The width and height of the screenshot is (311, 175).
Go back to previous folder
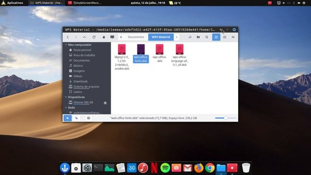point(68,37)
